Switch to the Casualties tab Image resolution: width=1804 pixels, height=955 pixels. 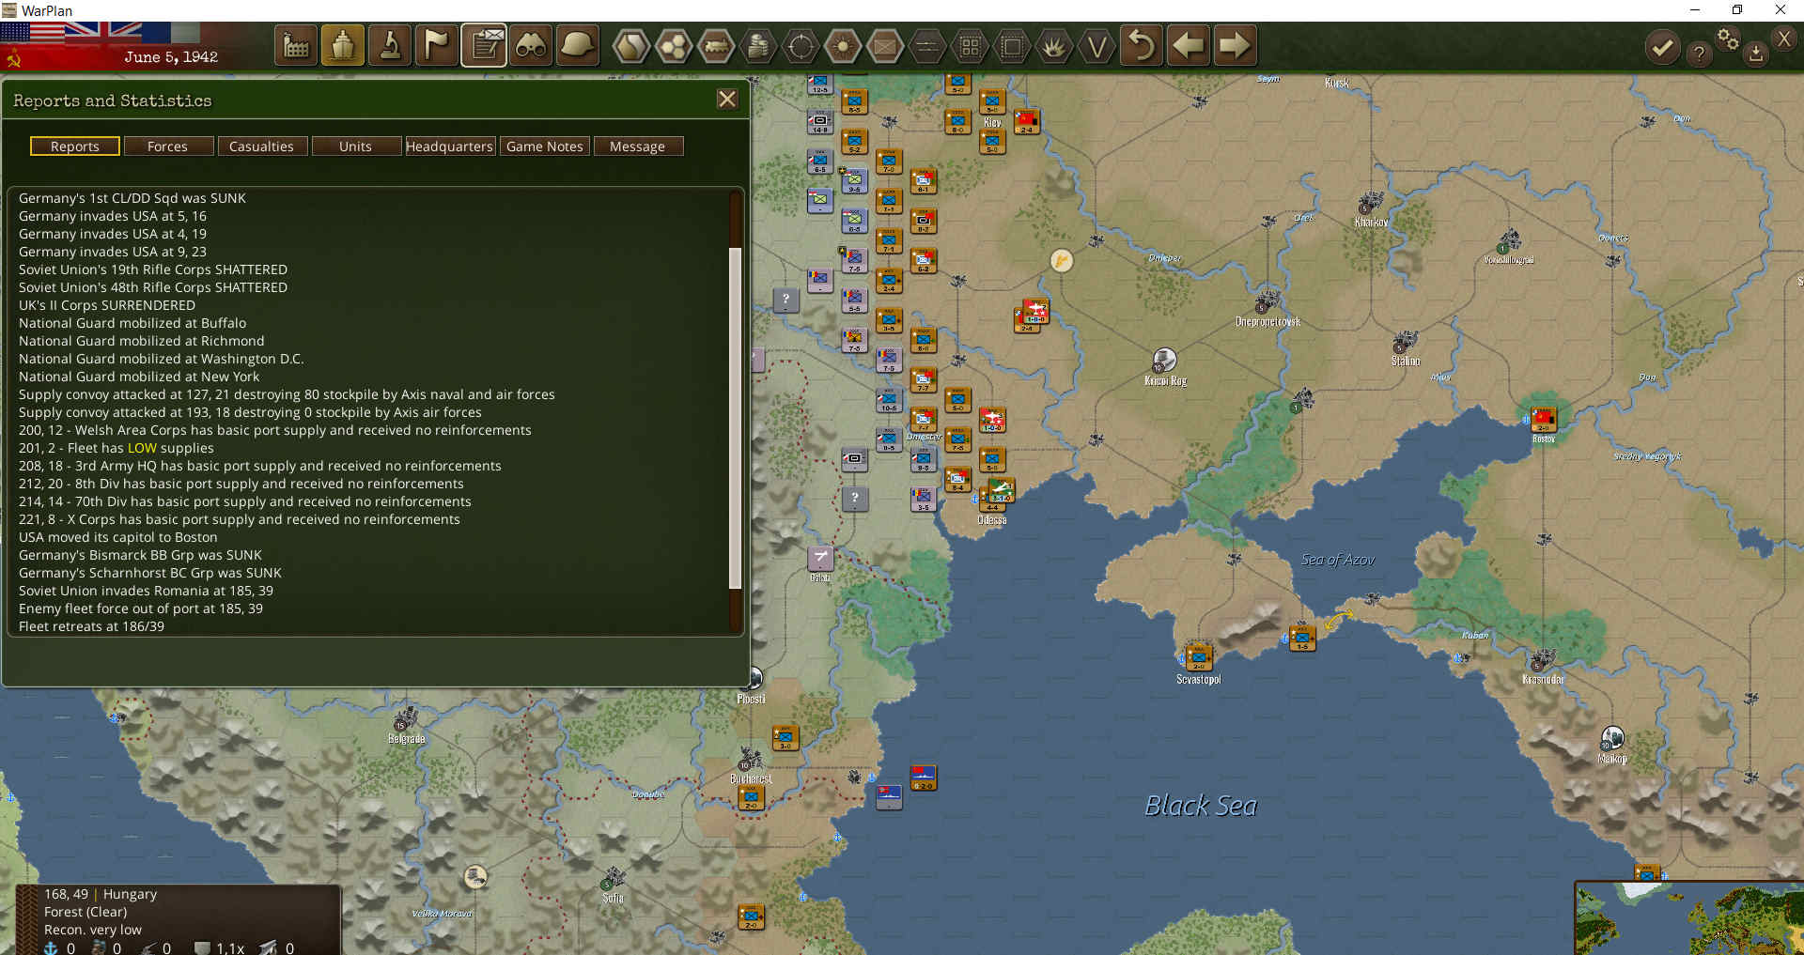point(261,146)
